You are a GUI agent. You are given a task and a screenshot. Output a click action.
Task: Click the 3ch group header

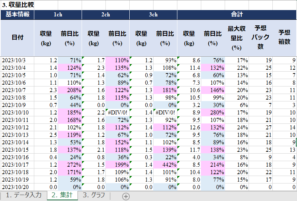(x=154, y=15)
